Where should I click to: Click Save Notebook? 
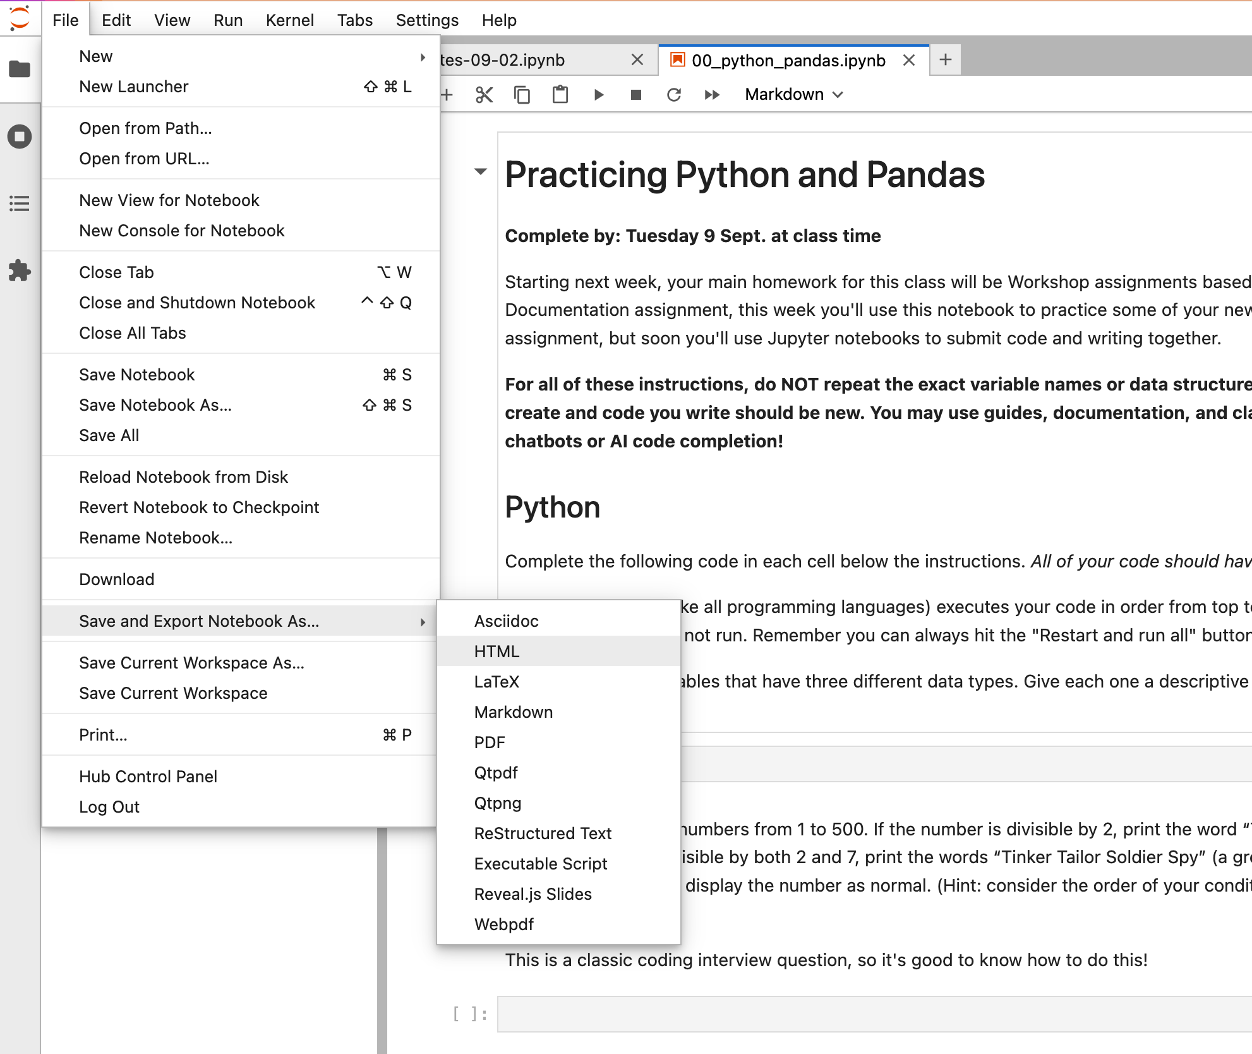coord(241,375)
